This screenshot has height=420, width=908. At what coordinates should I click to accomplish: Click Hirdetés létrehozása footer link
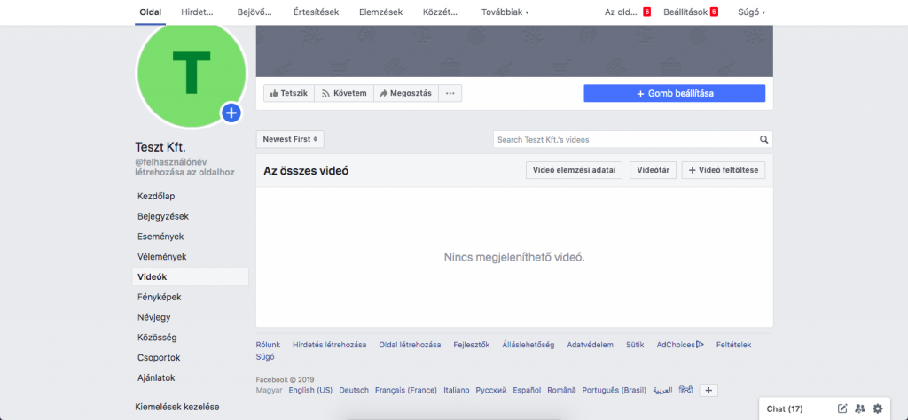coord(330,345)
